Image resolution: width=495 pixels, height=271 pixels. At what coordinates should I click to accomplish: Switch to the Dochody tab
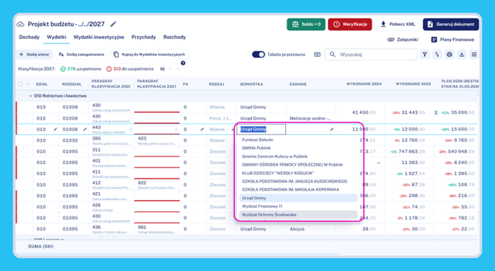(x=29, y=37)
